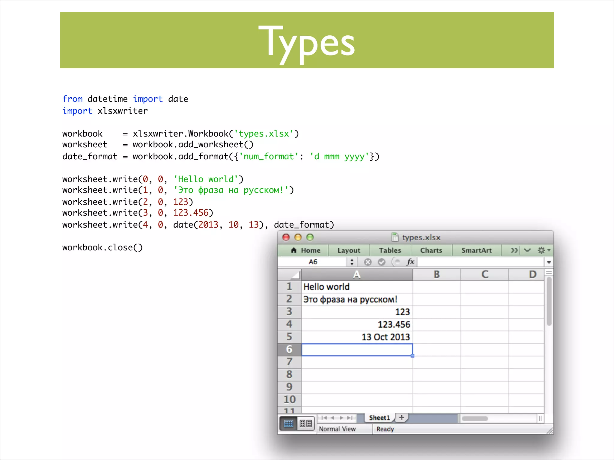This screenshot has width=614, height=460.
Task: Click the 'Normal View' status text
Action: click(337, 429)
